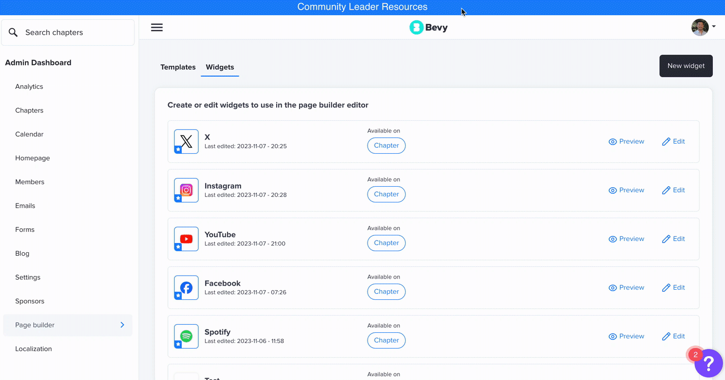This screenshot has width=725, height=380.
Task: Preview the Spotify widget
Action: pyautogui.click(x=626, y=336)
